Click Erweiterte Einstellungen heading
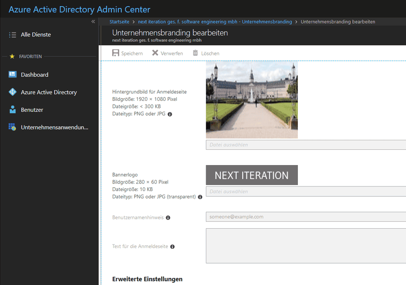 point(148,279)
